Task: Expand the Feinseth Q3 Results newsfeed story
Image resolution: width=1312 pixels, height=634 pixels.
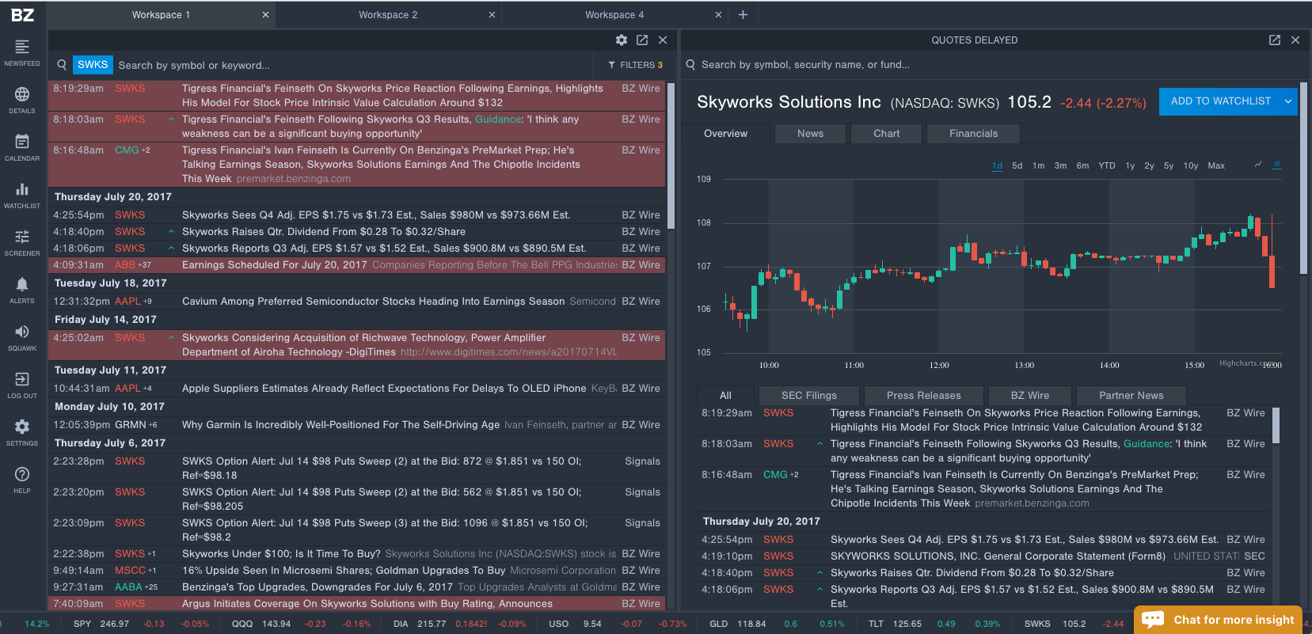Action: pyautogui.click(x=171, y=120)
